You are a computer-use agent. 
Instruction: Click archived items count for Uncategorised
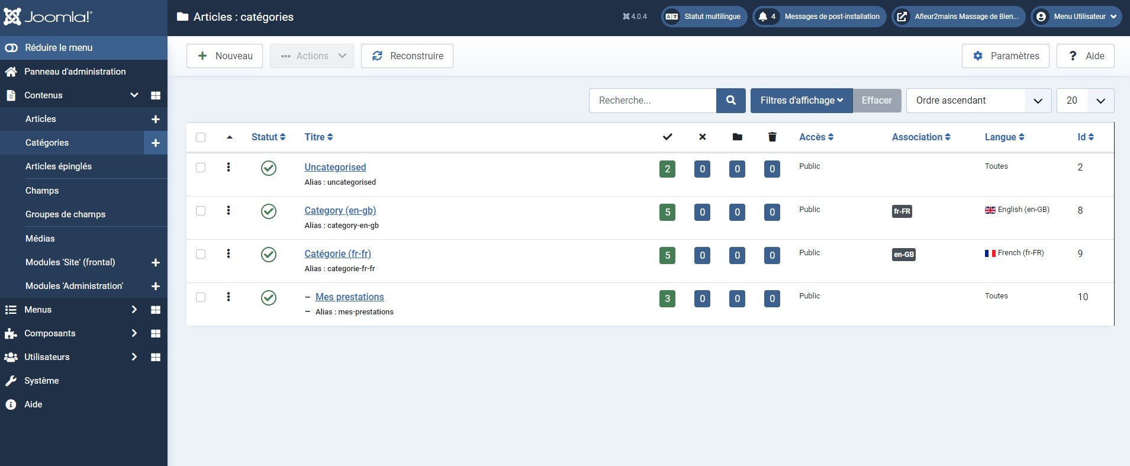click(737, 169)
